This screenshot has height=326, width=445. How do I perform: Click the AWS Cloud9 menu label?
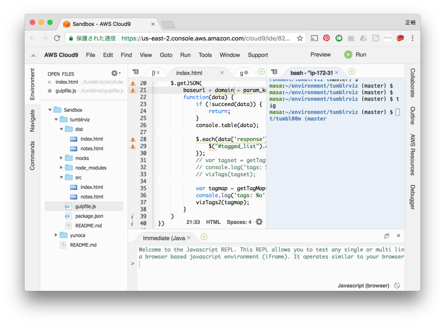[61, 55]
